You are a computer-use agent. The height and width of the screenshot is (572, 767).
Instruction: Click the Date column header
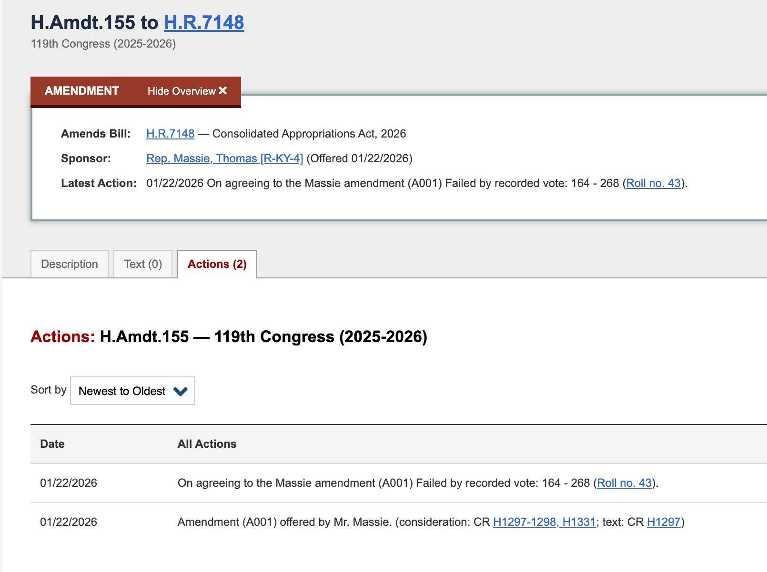pos(52,444)
